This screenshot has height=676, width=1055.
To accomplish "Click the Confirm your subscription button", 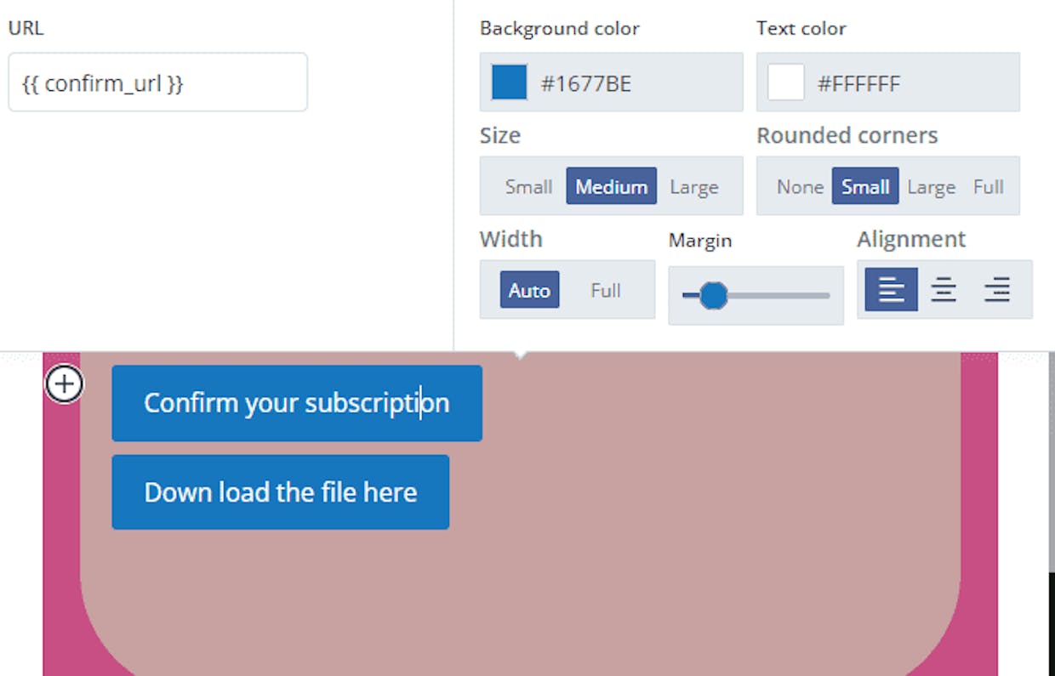I will coord(297,403).
